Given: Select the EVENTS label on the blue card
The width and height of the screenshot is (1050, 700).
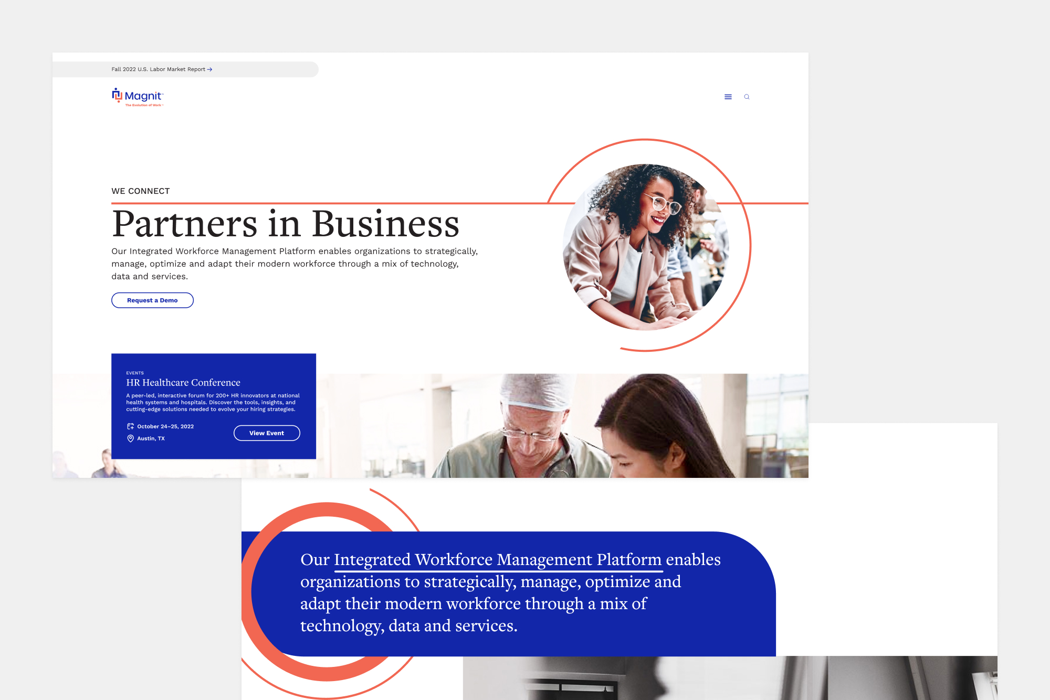Looking at the screenshot, I should click(x=136, y=372).
